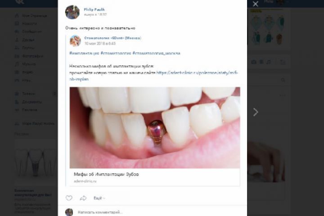This screenshot has width=324, height=216.
Task: Open the three-dots menu on background post
Action: [283, 96]
